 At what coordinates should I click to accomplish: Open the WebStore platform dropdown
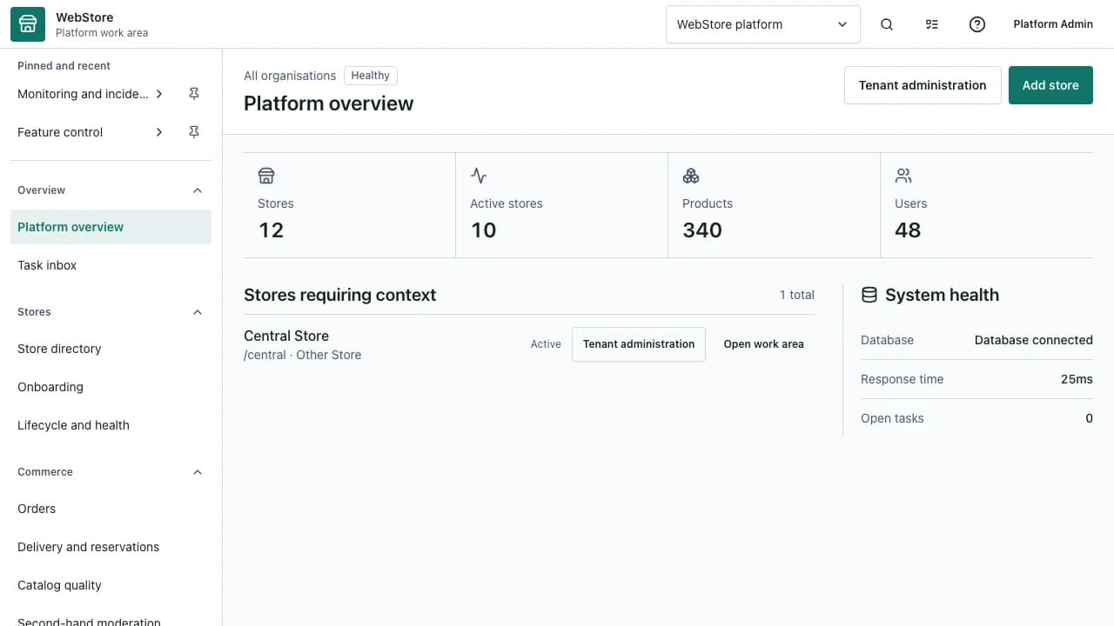click(x=762, y=24)
